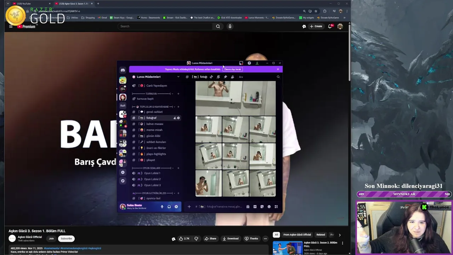Open the attachment plus button in message box

pos(189,206)
